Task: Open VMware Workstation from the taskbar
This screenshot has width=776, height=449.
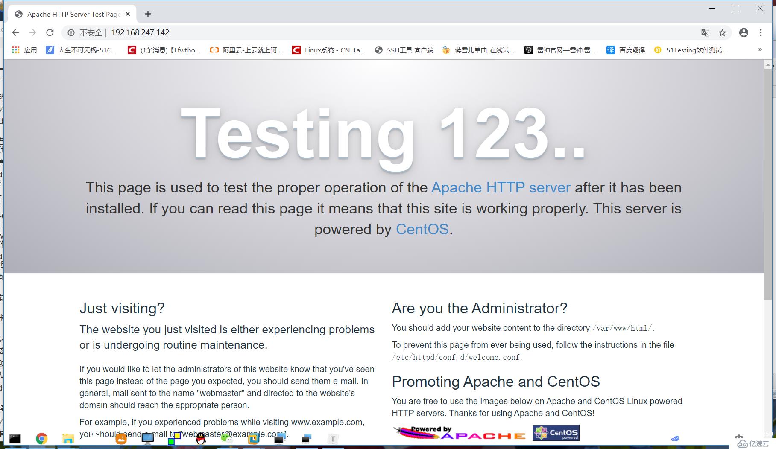Action: (x=253, y=438)
